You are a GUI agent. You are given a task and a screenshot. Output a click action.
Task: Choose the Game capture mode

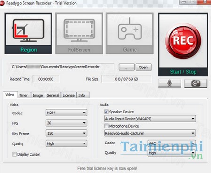tap(130, 33)
